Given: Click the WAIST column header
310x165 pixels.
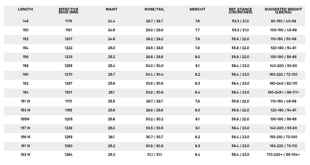Looking at the screenshot, I should tap(111, 9).
